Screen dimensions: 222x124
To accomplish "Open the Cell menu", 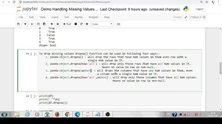I will pos(67,17).
